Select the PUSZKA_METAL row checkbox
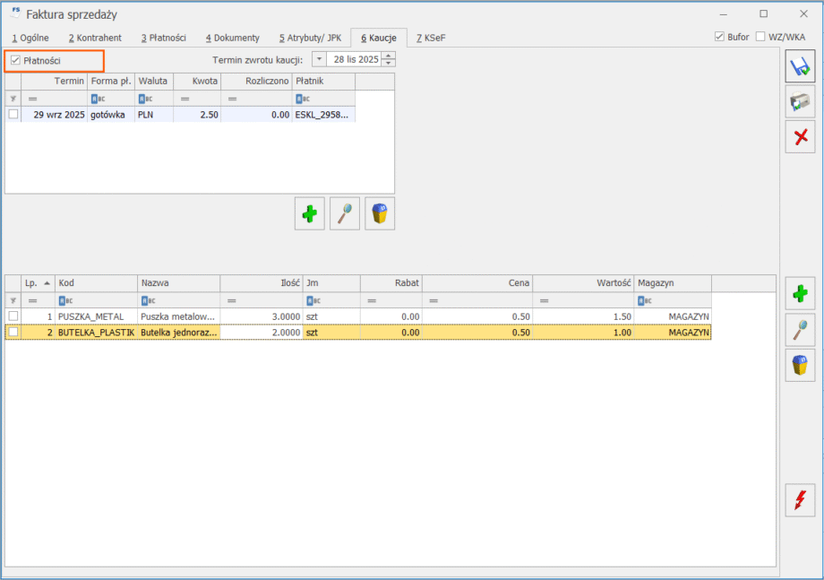 pyautogui.click(x=13, y=316)
